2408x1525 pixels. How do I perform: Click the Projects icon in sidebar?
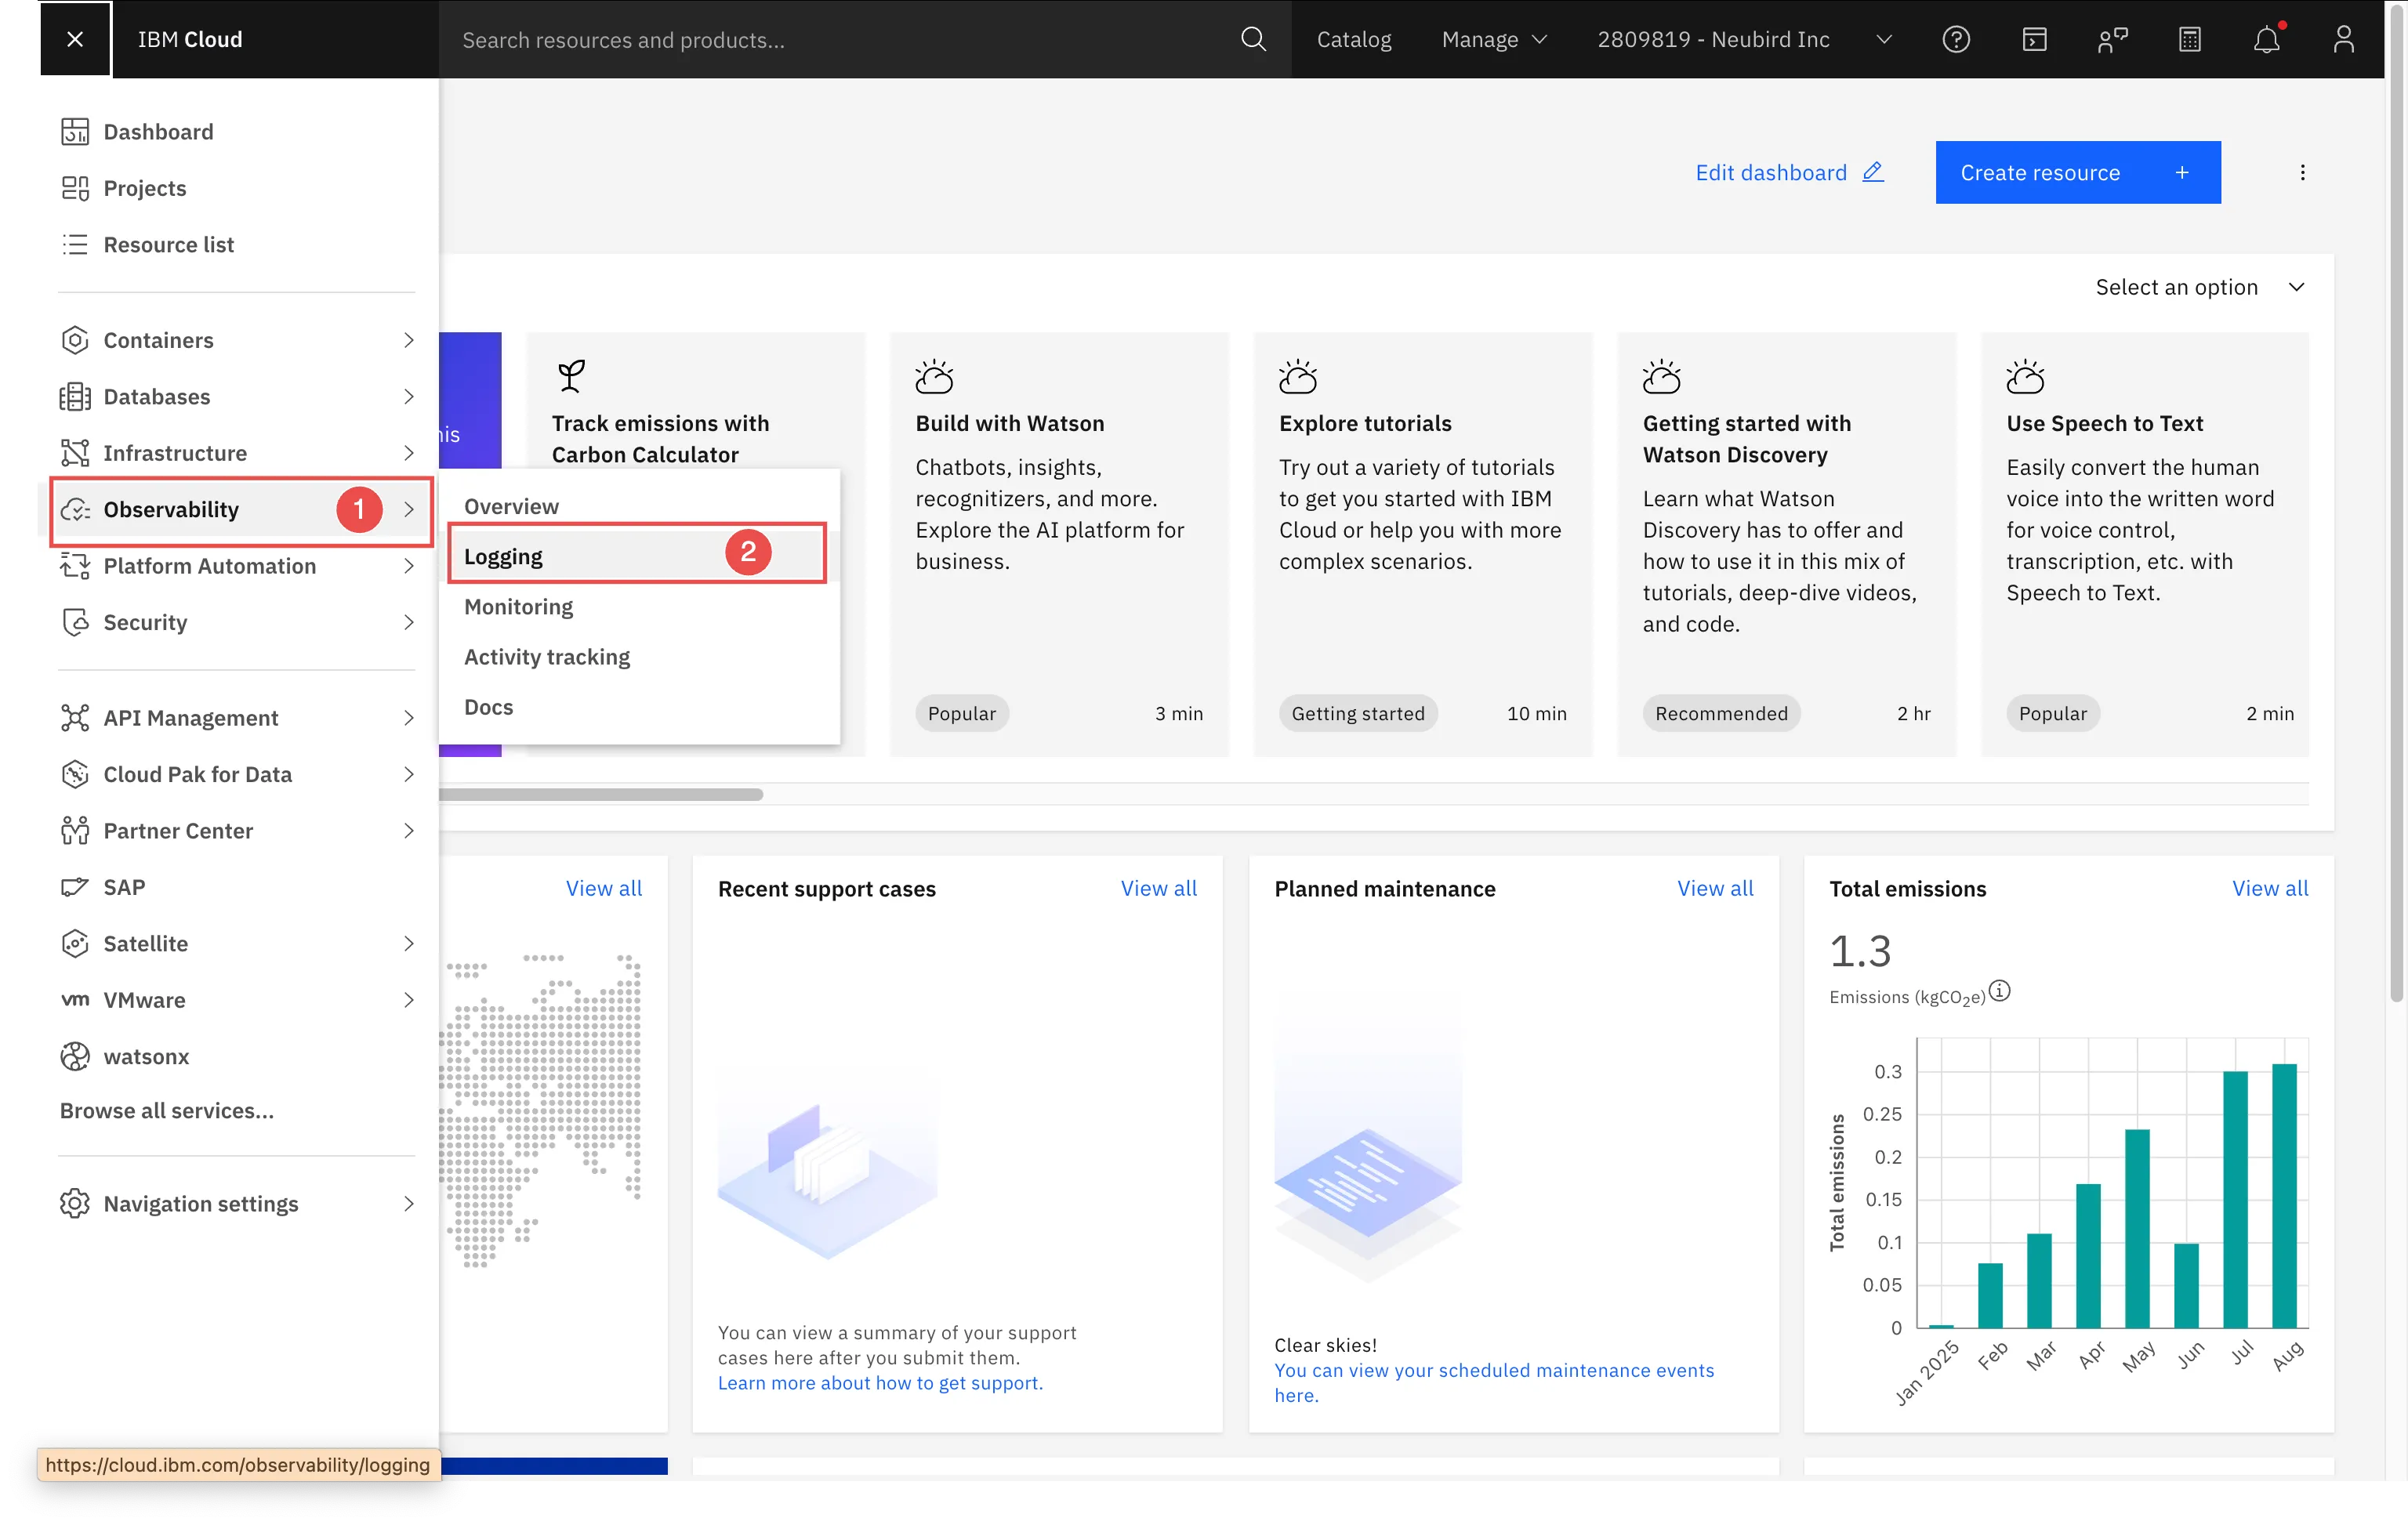[75, 188]
